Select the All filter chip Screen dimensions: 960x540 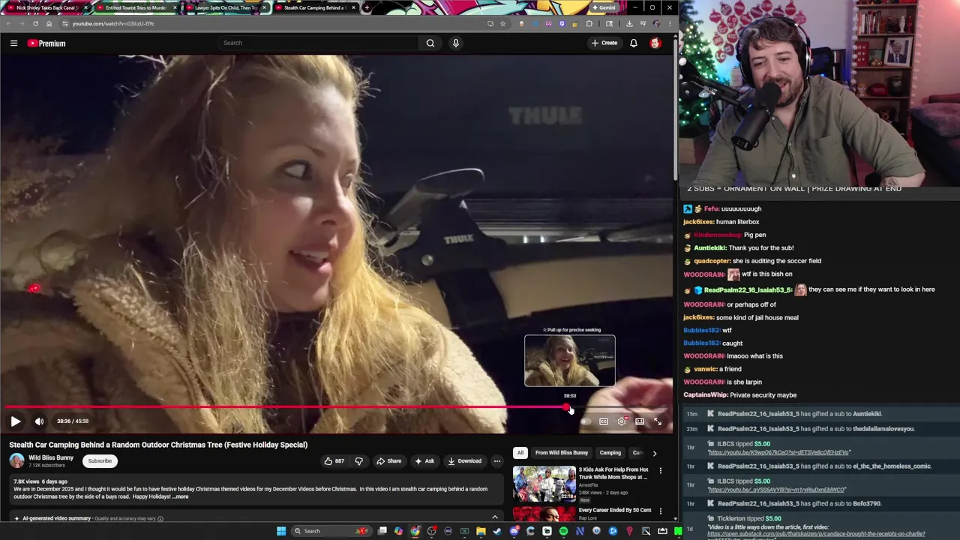(520, 453)
